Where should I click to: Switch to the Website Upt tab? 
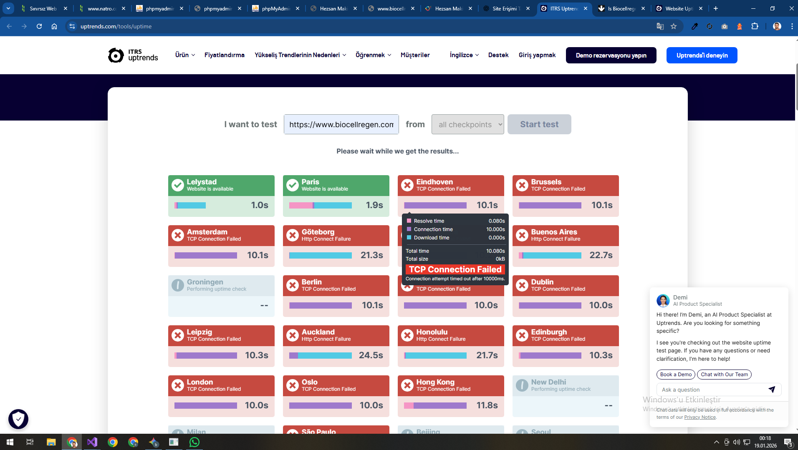point(679,8)
